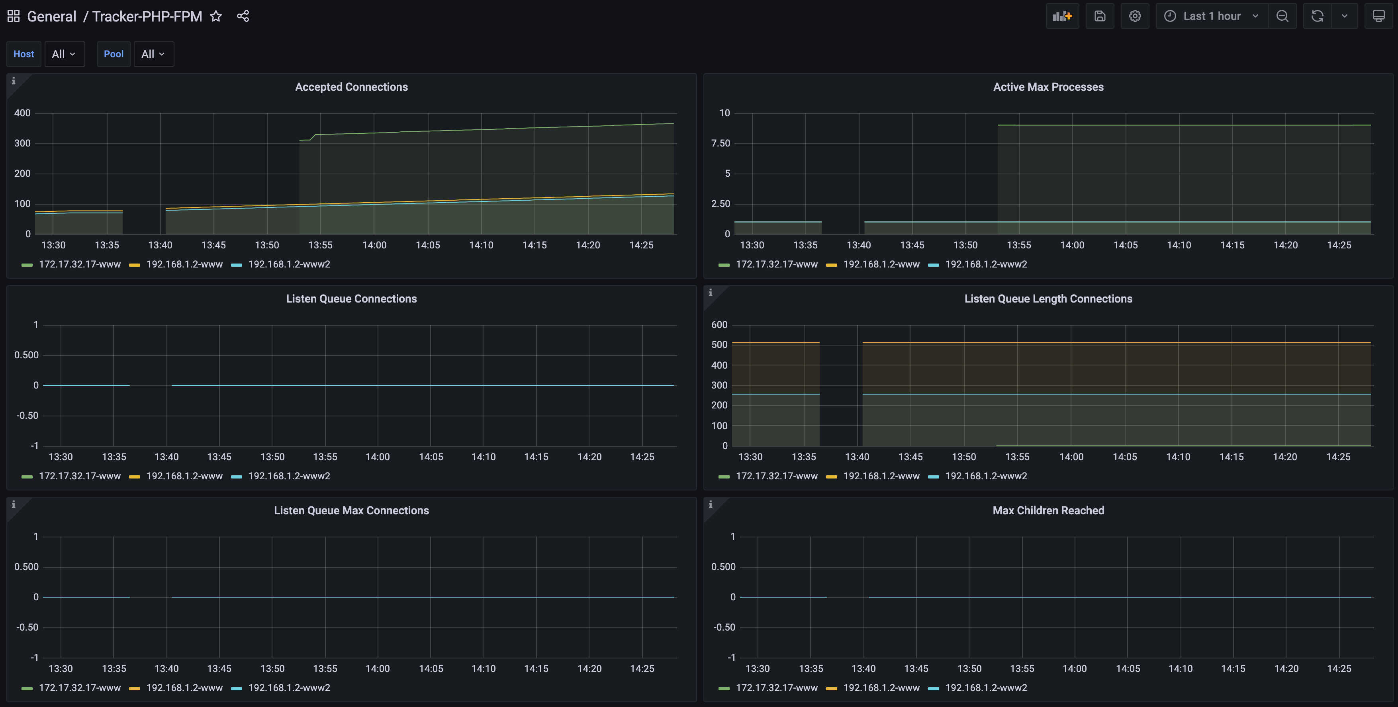
Task: Star the Tracker-PHP-FPM dashboard
Action: coord(216,16)
